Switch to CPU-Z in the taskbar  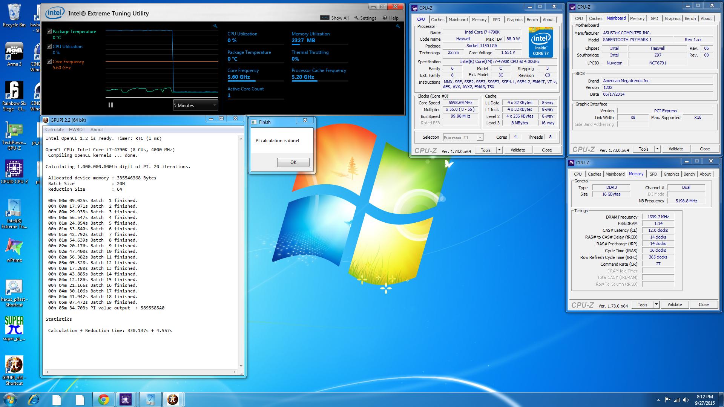pyautogui.click(x=126, y=399)
